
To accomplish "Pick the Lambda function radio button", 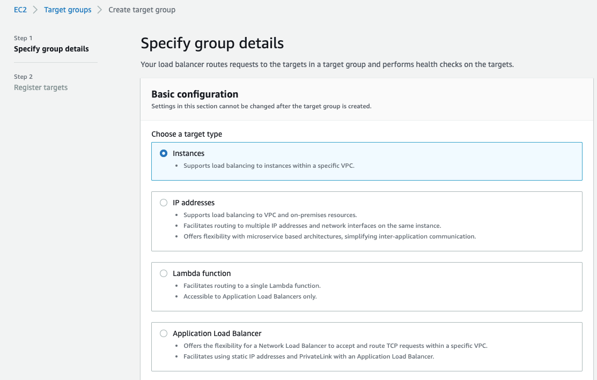I will pyautogui.click(x=164, y=273).
